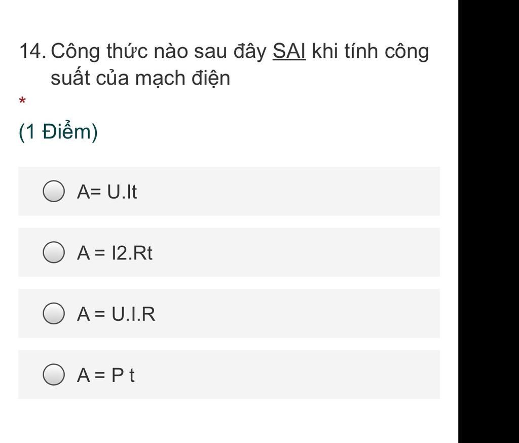Choose the A = I2.Rt radio option
This screenshot has width=519, height=443.
54,252
